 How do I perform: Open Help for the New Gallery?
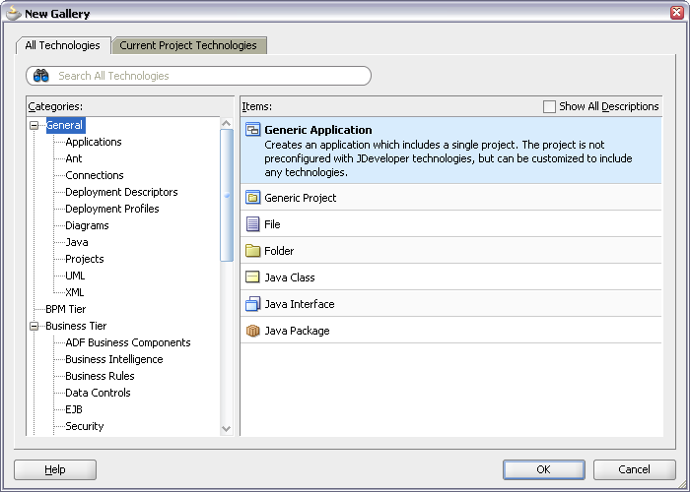tap(55, 469)
